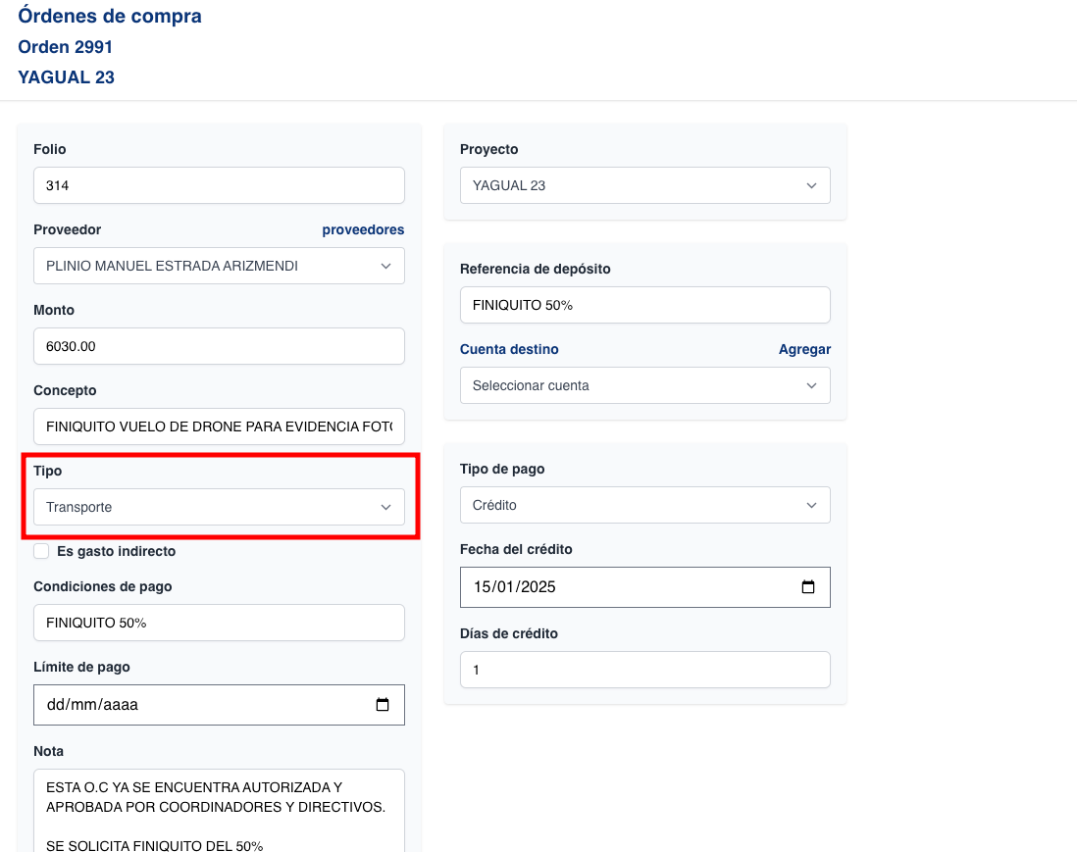The image size is (1077, 852).
Task: Click into the Folio field
Action: (x=219, y=185)
